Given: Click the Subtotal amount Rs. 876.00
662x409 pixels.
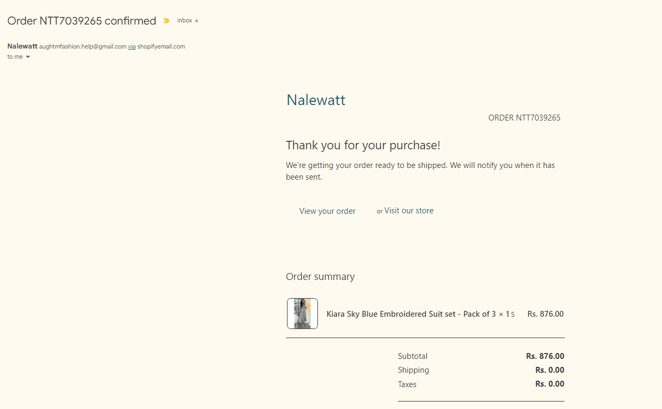Looking at the screenshot, I should tap(545, 356).
